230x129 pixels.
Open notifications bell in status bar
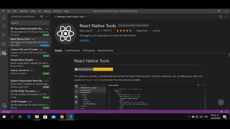[x=226, y=111]
